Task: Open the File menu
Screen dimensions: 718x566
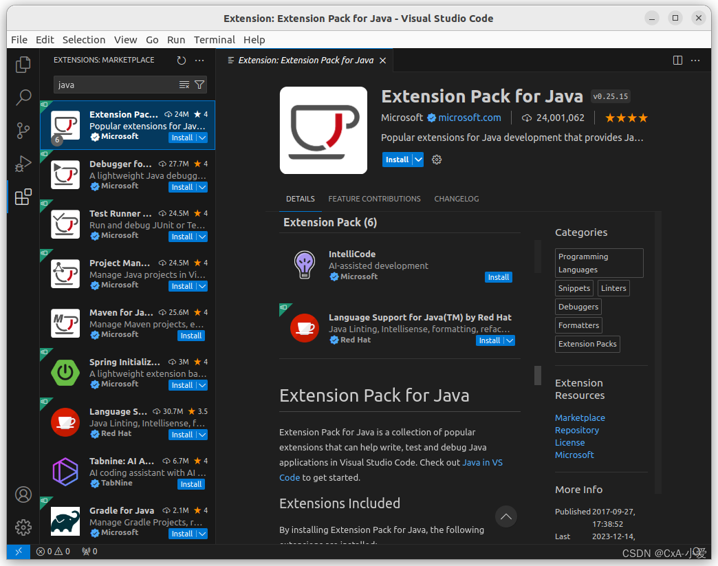Action: point(19,40)
